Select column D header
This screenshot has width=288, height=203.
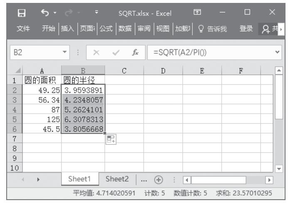coord(163,71)
